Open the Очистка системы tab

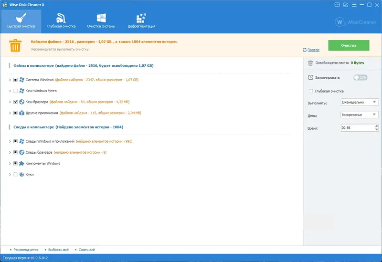click(x=101, y=21)
